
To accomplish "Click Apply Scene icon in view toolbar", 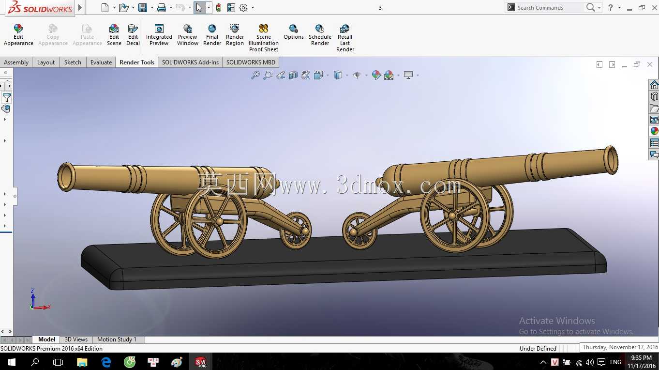I will coord(389,75).
